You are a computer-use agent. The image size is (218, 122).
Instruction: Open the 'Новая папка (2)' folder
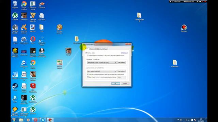click(x=139, y=17)
